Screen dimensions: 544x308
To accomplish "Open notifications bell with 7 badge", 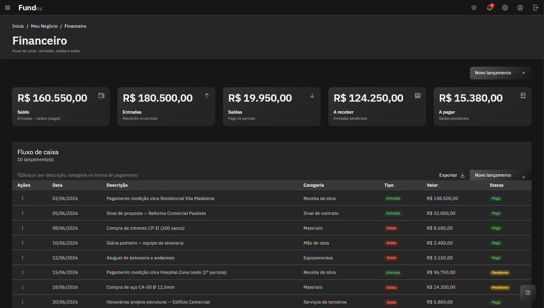I will pos(490,8).
